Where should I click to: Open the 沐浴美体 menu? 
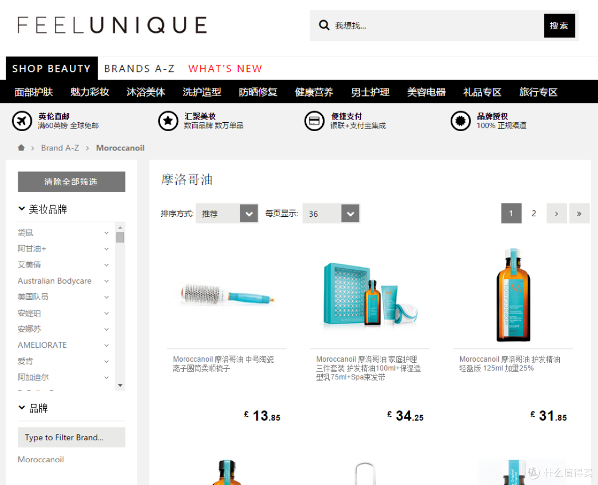[146, 92]
